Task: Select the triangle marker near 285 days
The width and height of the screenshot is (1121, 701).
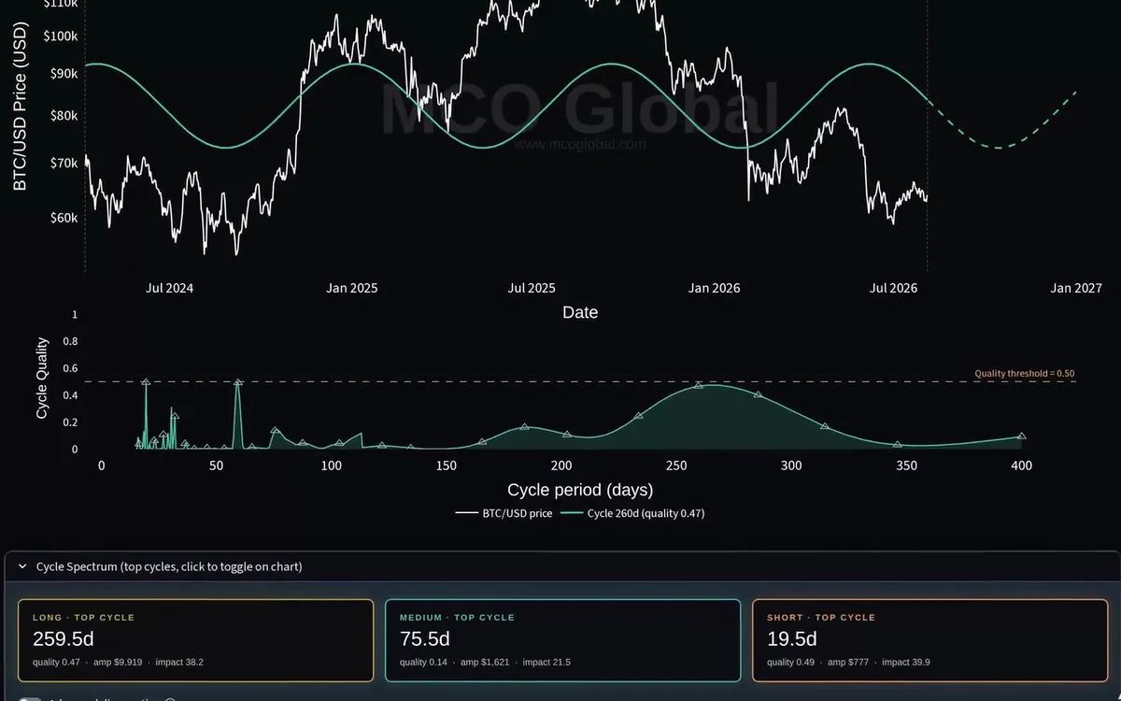Action: [x=758, y=394]
